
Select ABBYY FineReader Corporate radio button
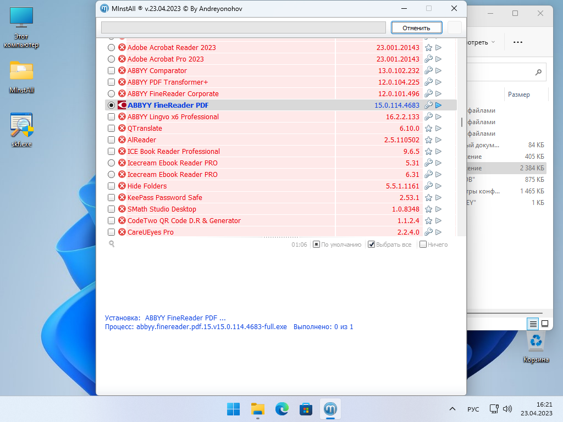click(x=111, y=93)
